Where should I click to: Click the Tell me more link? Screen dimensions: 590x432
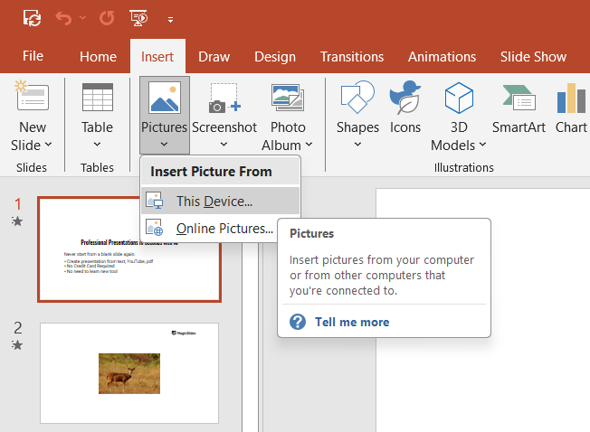click(x=352, y=322)
